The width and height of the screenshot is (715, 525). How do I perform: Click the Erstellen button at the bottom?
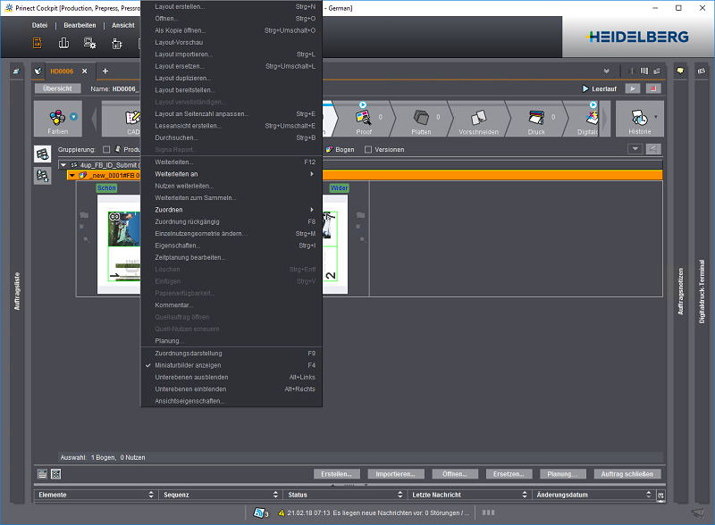click(x=336, y=474)
